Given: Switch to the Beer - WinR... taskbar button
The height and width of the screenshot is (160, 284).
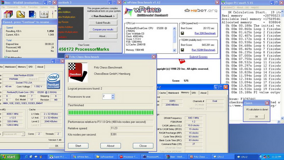Looking at the screenshot, I should tap(175, 157).
